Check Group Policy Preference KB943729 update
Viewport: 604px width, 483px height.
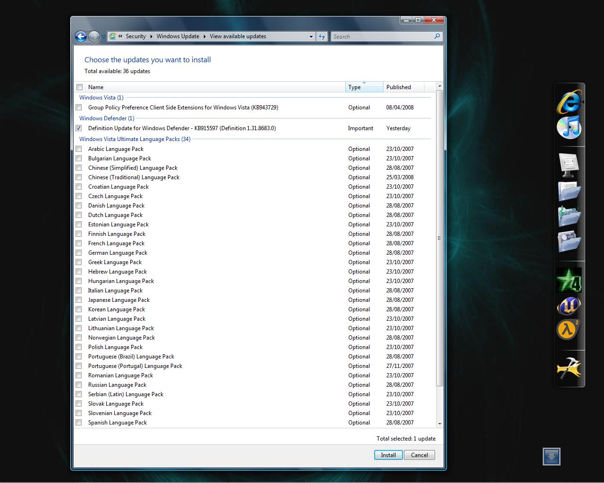click(x=79, y=108)
